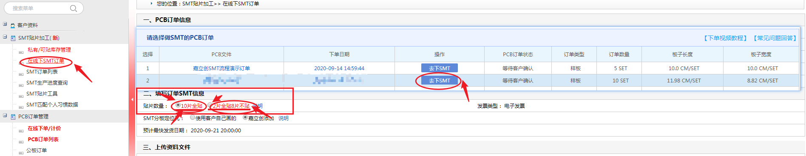
Task: Click the 下单日期 column header
Action: pos(339,55)
